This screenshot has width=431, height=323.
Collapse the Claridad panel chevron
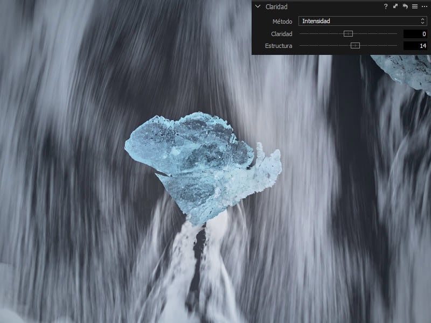[258, 6]
